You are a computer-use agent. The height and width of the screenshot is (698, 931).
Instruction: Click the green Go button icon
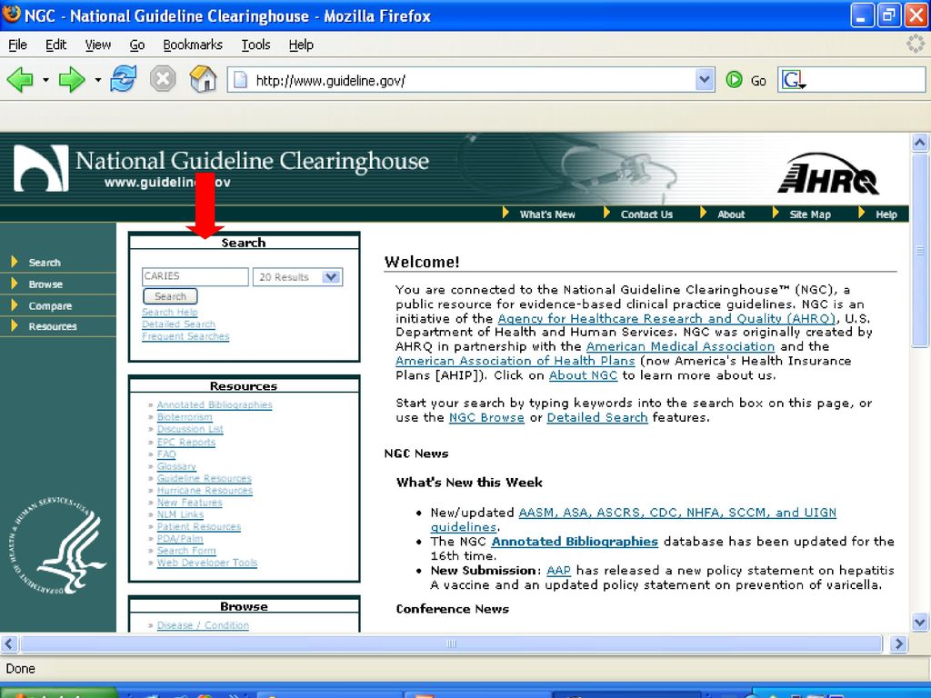[735, 80]
